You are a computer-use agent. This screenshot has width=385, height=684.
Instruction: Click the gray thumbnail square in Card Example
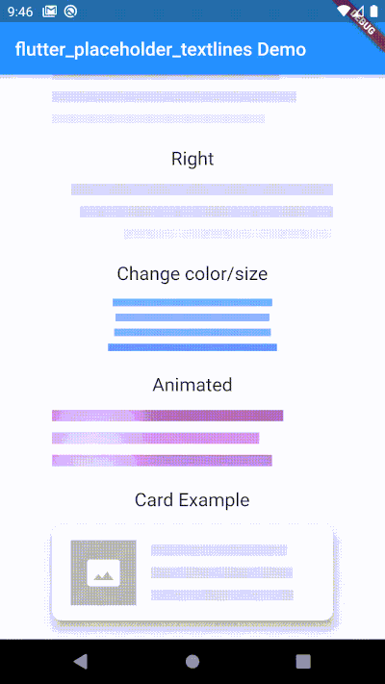[103, 572]
